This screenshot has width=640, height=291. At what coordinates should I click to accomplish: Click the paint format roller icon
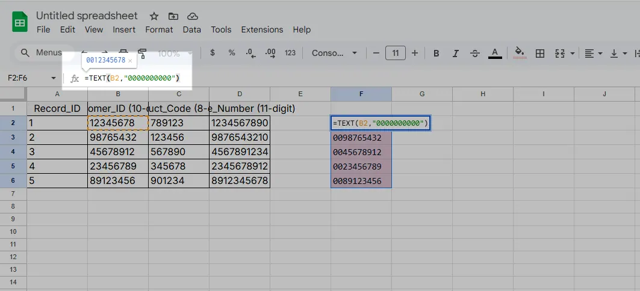142,53
